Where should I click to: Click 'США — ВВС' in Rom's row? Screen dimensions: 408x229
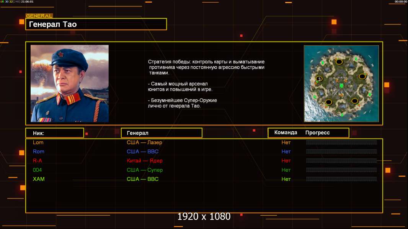pyautogui.click(x=143, y=152)
